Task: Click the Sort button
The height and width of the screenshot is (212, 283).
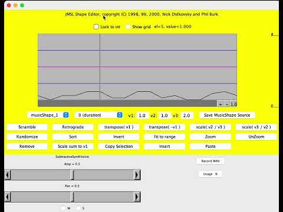Action: point(73,137)
